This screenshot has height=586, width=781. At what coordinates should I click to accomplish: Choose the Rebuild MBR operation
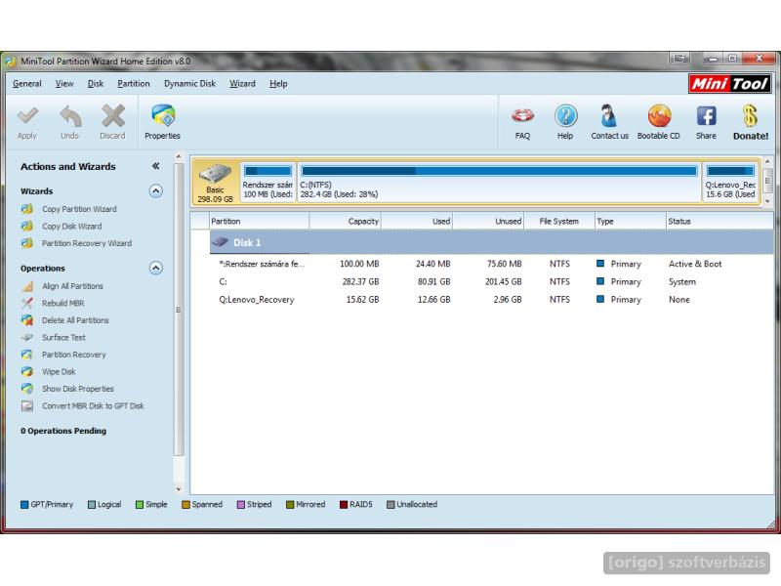63,303
